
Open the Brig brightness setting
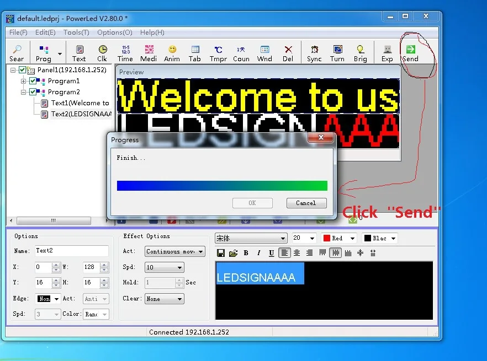click(360, 53)
